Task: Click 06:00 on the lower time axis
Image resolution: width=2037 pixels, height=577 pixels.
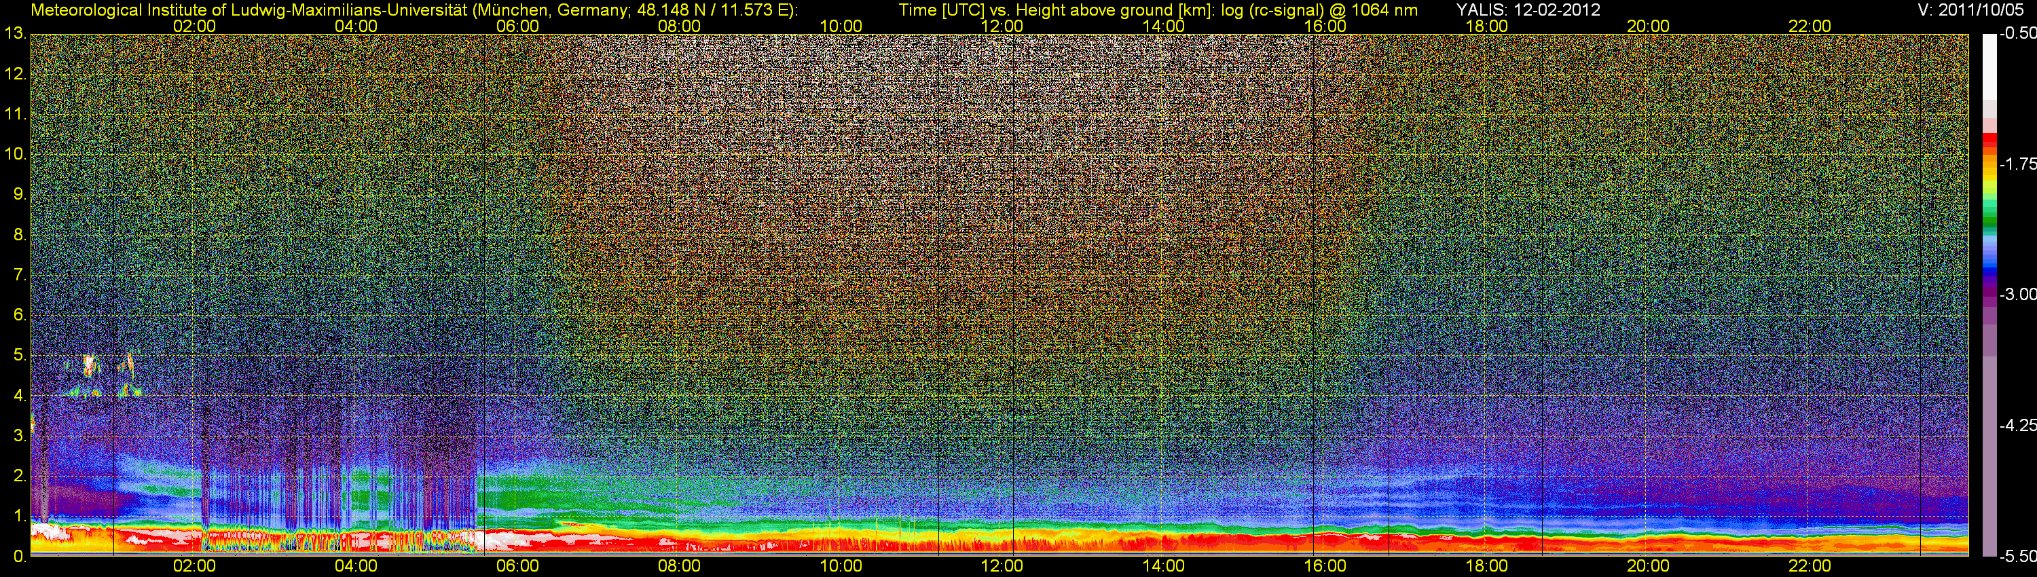Action: (517, 566)
